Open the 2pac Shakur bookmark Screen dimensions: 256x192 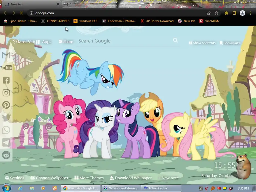point(20,21)
